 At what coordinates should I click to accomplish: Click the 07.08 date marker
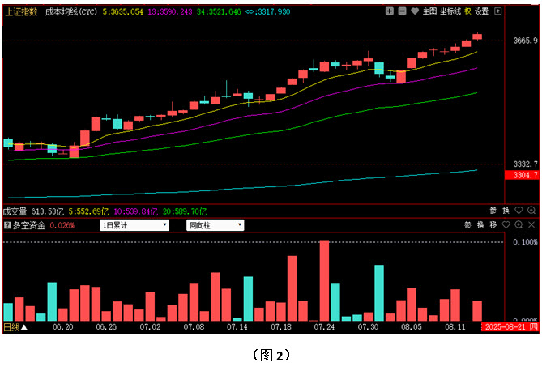pyautogui.click(x=194, y=326)
